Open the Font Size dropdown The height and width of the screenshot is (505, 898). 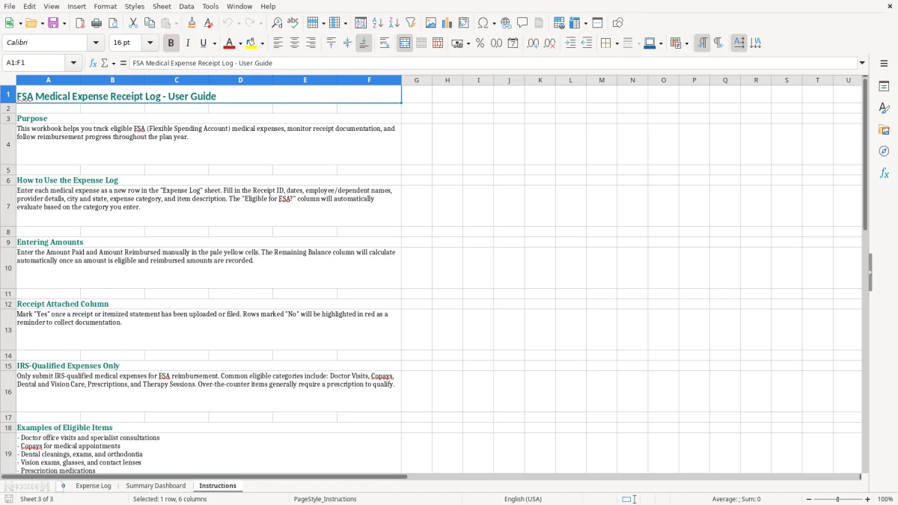pos(150,43)
